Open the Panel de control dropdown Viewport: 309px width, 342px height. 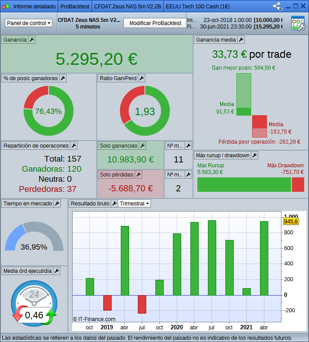click(x=28, y=23)
